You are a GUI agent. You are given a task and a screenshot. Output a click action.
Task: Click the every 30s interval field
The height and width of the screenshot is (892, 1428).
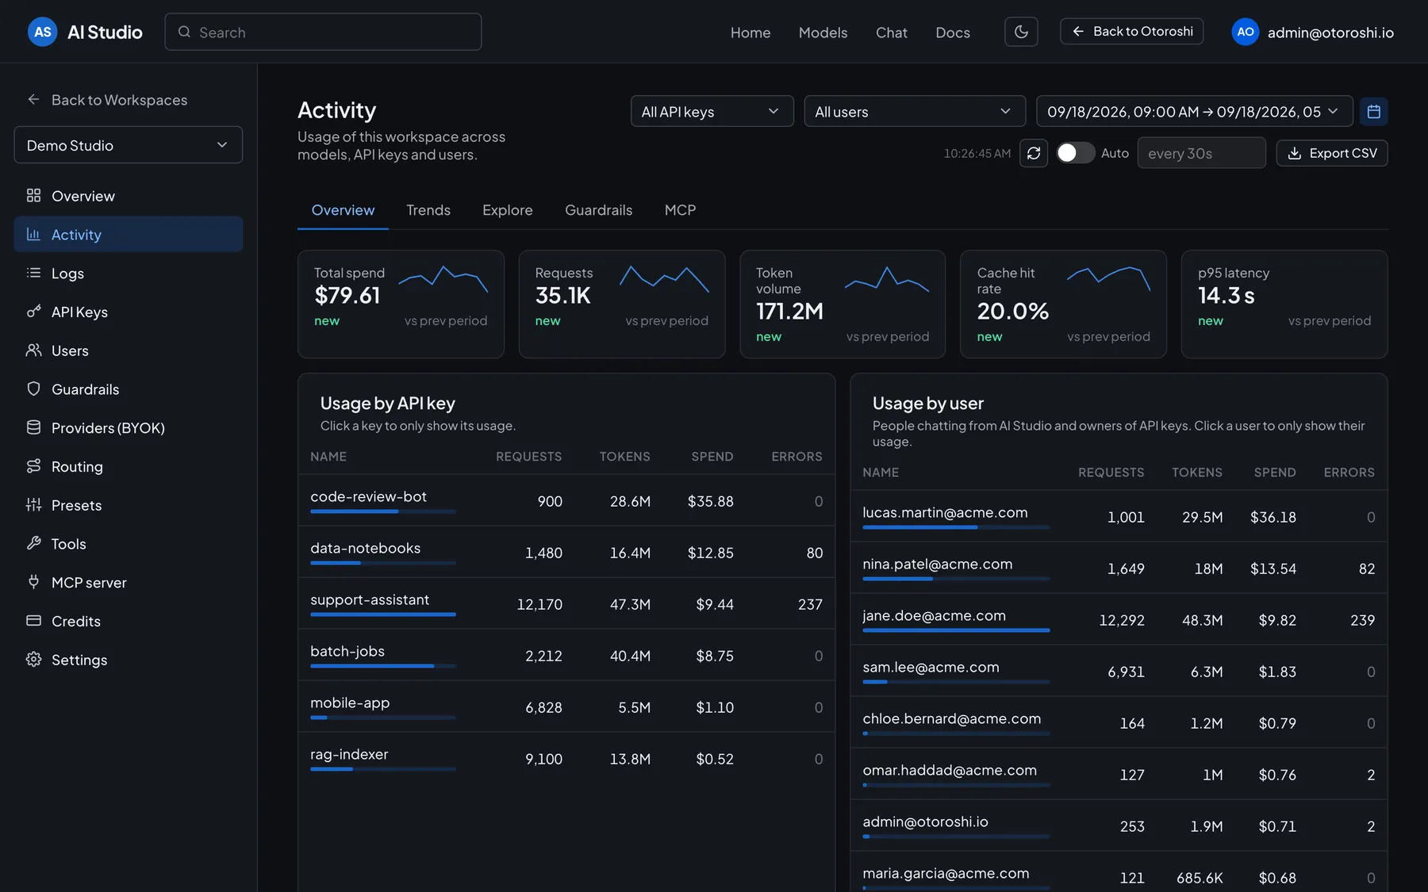coord(1202,153)
